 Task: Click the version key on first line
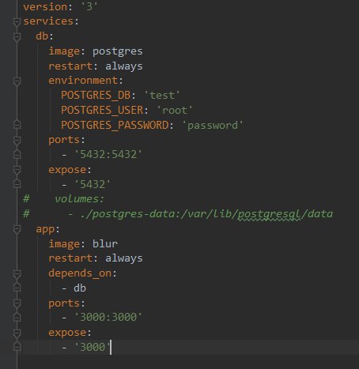[45, 7]
